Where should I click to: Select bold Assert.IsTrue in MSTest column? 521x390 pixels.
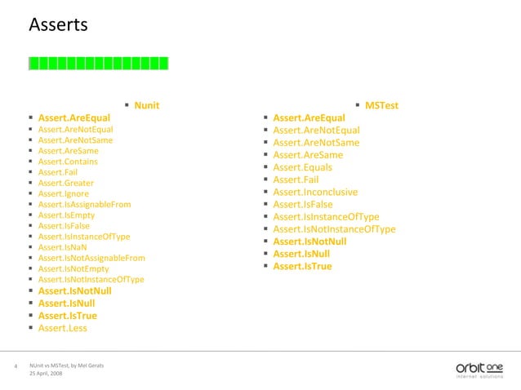302,266
